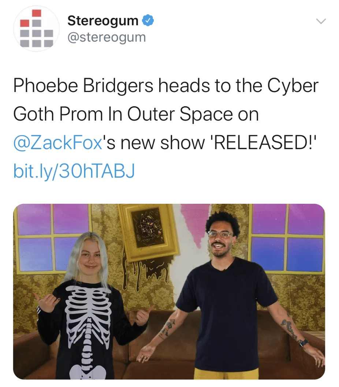
Task: Open the attached tweet photo
Action: click(x=169, y=291)
